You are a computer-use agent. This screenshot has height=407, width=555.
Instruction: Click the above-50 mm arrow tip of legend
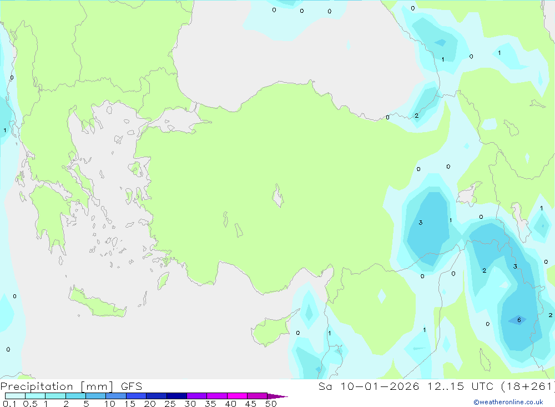[x=277, y=396]
